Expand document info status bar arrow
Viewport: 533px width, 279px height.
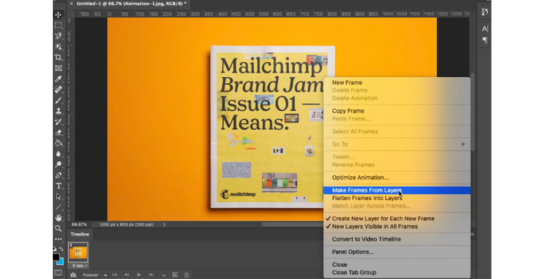164,225
